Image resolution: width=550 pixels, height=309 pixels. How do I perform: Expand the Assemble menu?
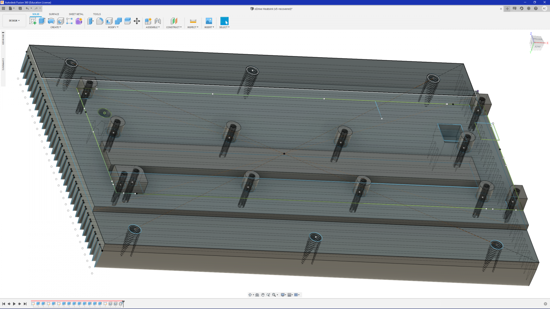pyautogui.click(x=153, y=27)
